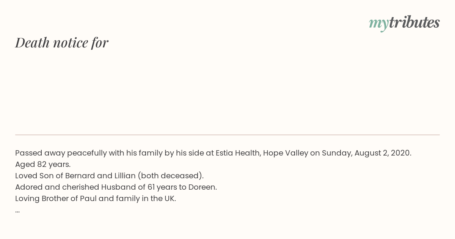Click the empty name area below heading
Image resolution: width=455 pixels, height=239 pixels.
(x=227, y=91)
